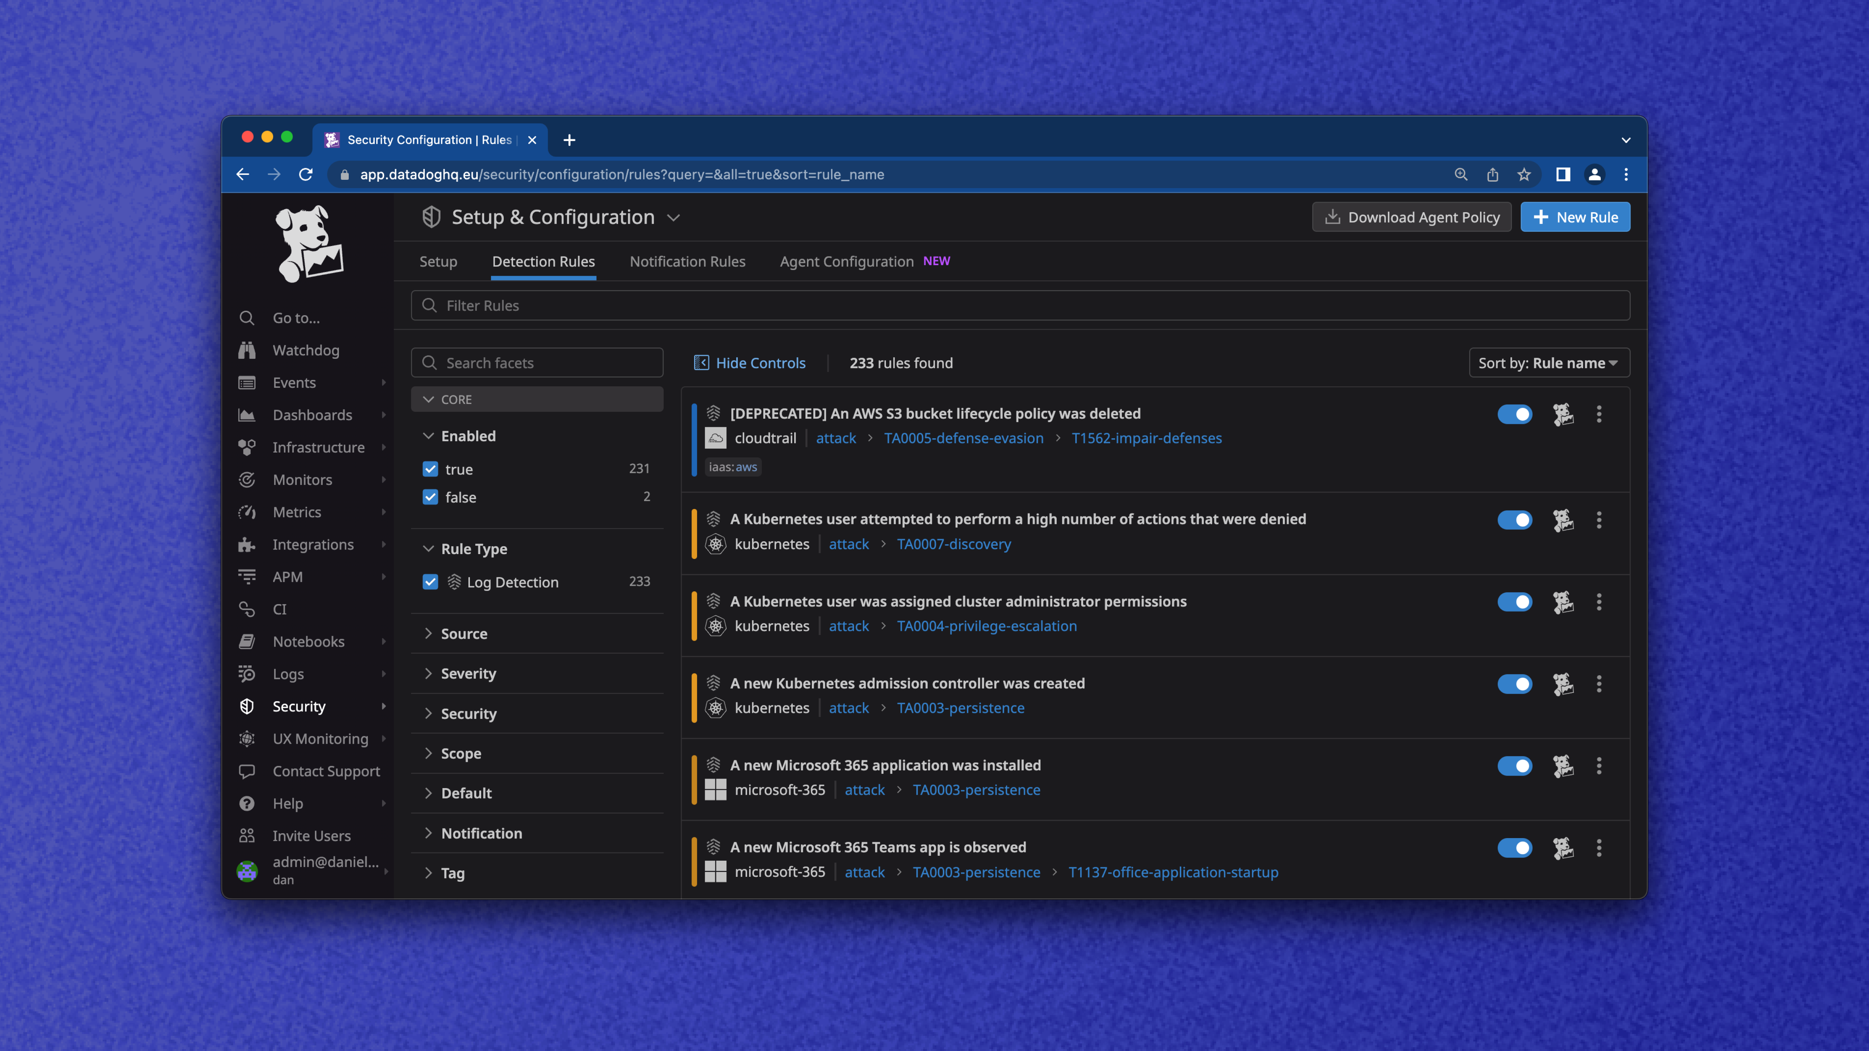The height and width of the screenshot is (1051, 1869).
Task: Toggle Microsoft 365 application installed rule
Action: click(1515, 766)
